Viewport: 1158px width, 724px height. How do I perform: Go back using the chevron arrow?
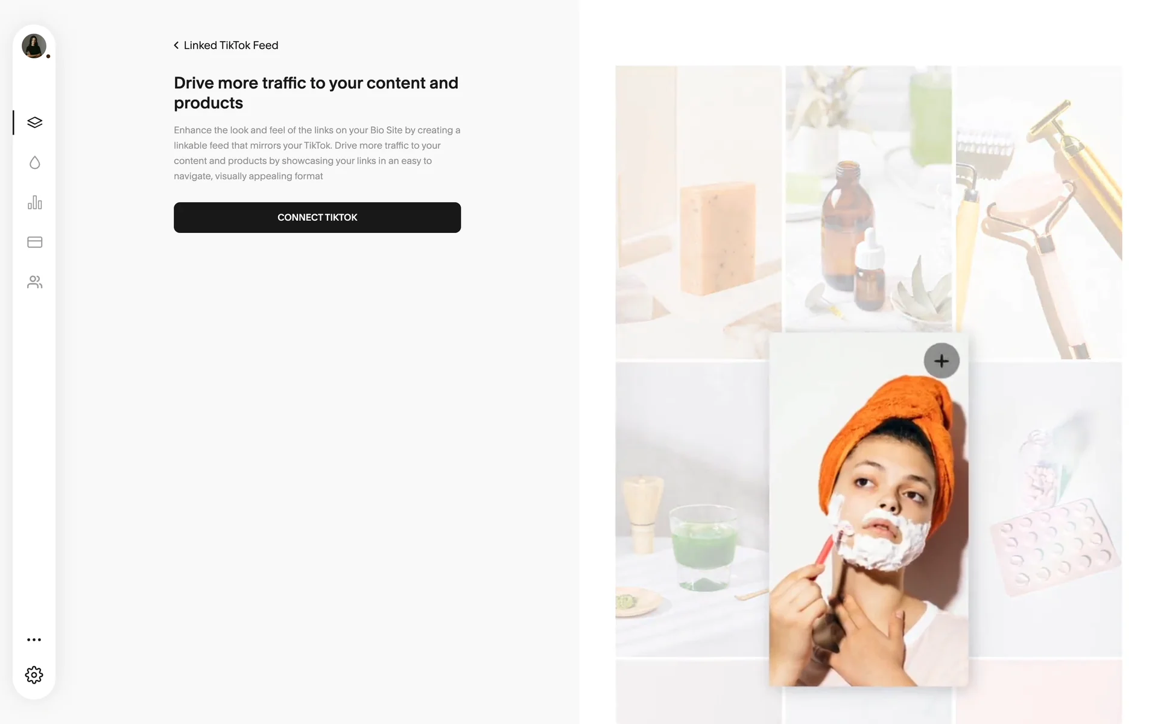(176, 45)
